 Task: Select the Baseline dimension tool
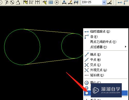[31, 2]
